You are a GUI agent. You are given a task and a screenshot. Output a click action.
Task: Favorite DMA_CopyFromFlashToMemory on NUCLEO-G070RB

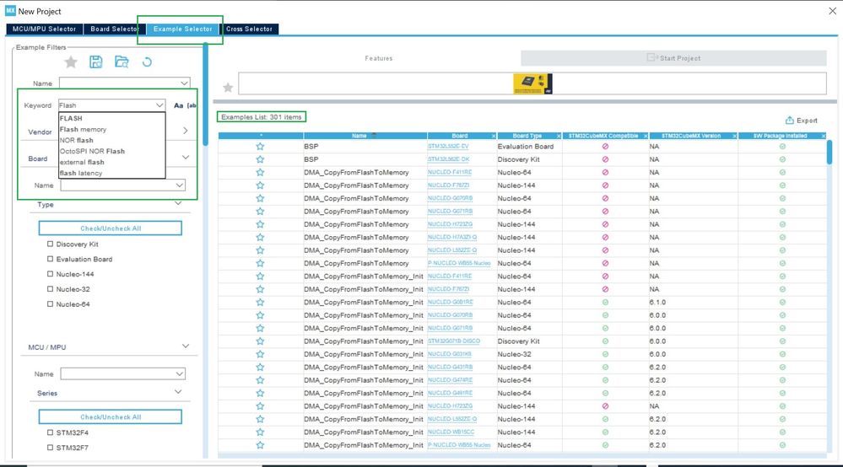click(260, 198)
